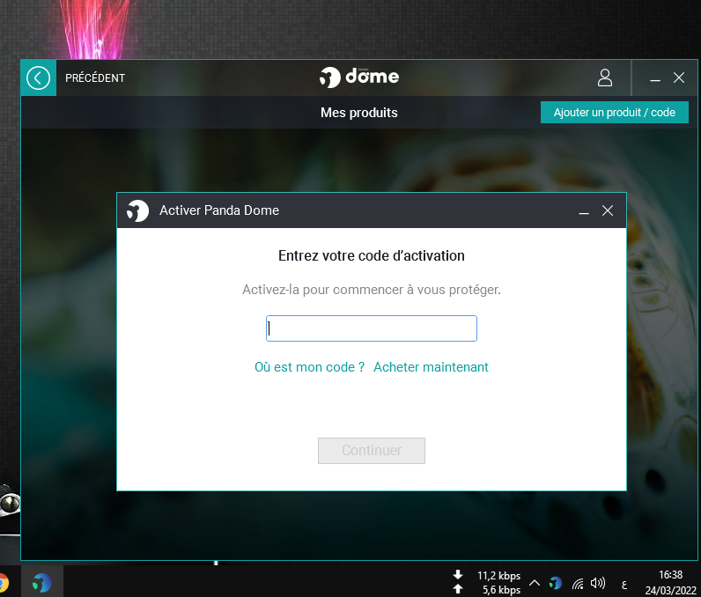Click Ajouter un produit / code button

[615, 113]
